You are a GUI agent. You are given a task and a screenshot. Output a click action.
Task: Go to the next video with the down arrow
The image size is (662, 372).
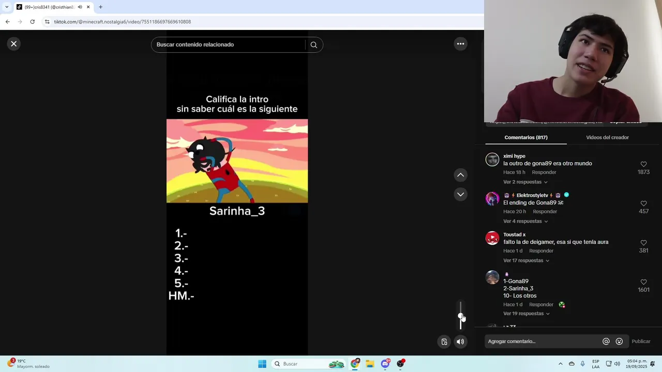tap(460, 194)
